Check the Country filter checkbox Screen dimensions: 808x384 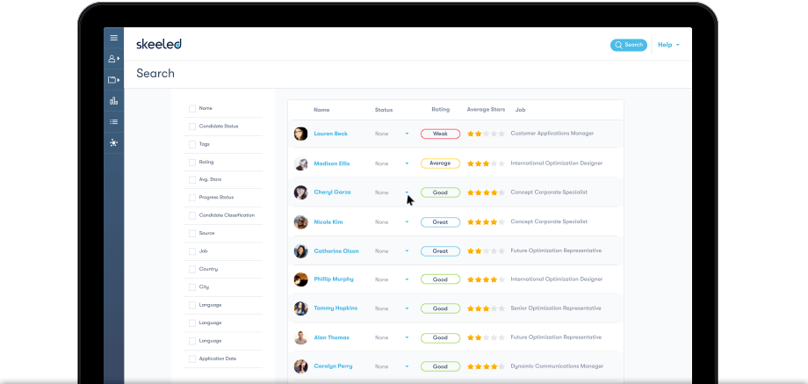point(192,269)
